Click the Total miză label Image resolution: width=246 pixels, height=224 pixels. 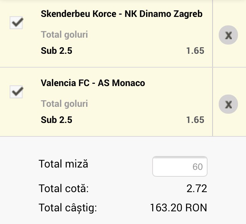tap(63, 164)
